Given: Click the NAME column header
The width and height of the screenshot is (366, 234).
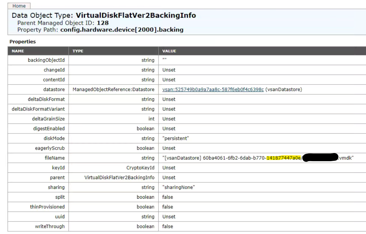Looking at the screenshot, I should (x=18, y=51).
